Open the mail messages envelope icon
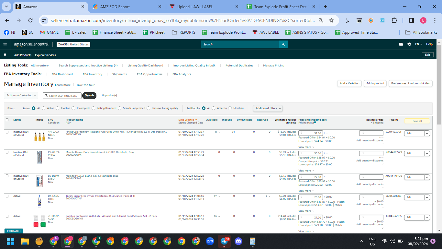The image size is (442, 249). [x=401, y=44]
